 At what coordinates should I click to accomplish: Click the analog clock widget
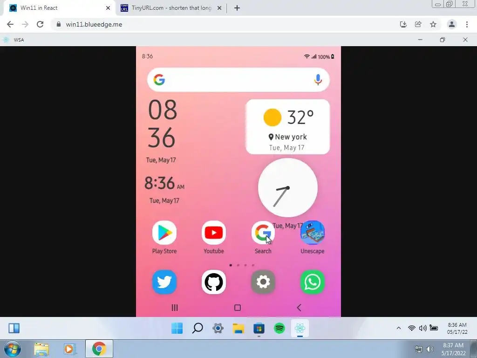click(x=288, y=187)
